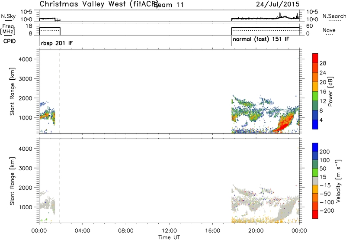Click the 12:00 time axis tick label
The width and height of the screenshot is (346, 240).
click(169, 231)
